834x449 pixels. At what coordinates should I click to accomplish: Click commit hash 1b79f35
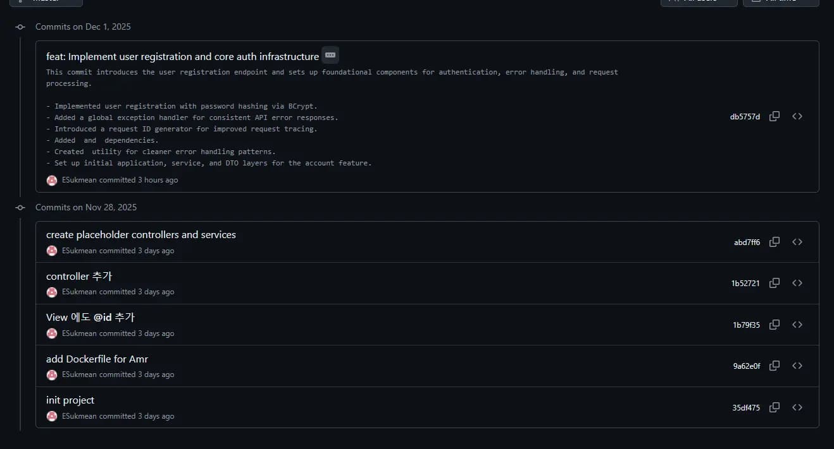746,325
